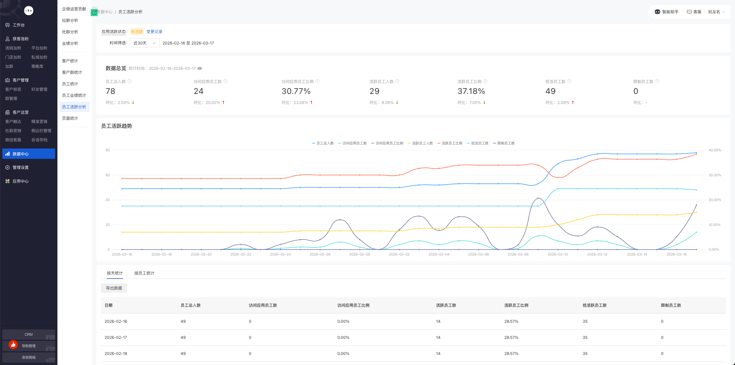Select 员工业绩统计 in submenu
Viewport: 735px width, 365px height.
pos(74,95)
